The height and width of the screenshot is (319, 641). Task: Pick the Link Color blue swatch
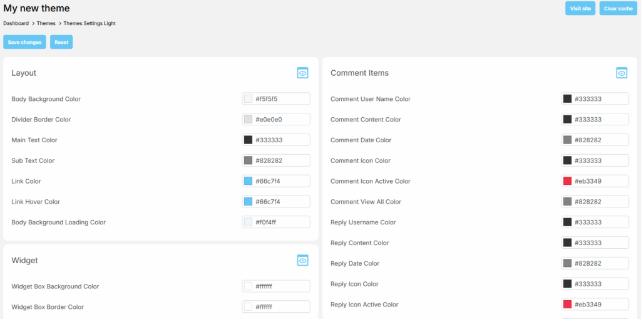click(249, 181)
